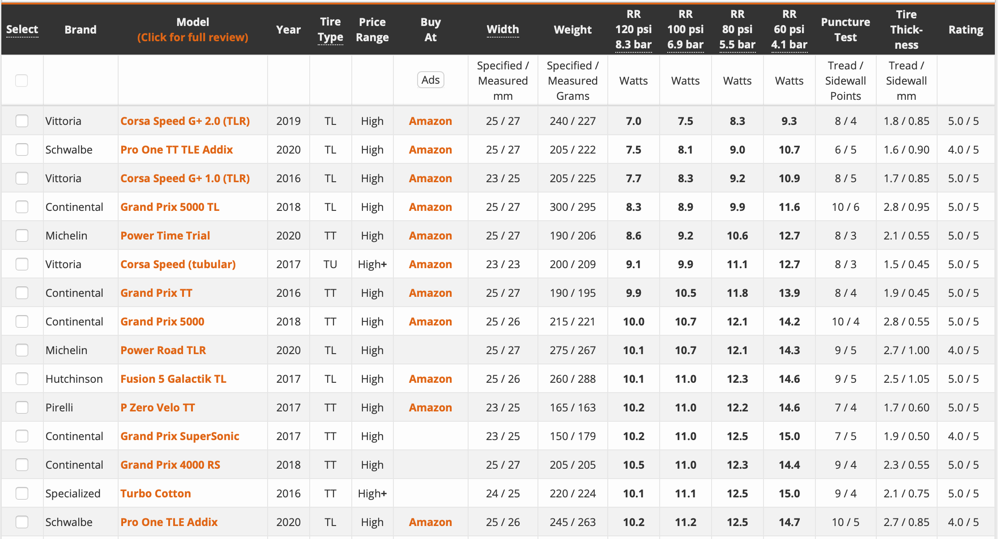The width and height of the screenshot is (998, 539).
Task: Open the Pro One TLE Addix review
Action: pyautogui.click(x=169, y=522)
